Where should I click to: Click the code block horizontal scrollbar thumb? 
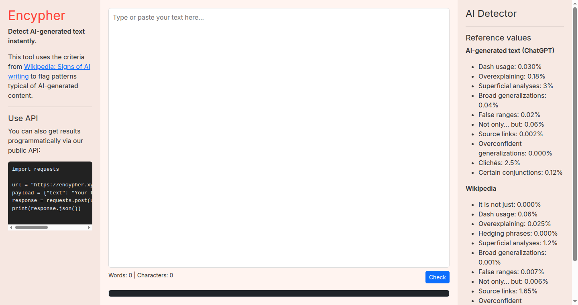pos(31,227)
